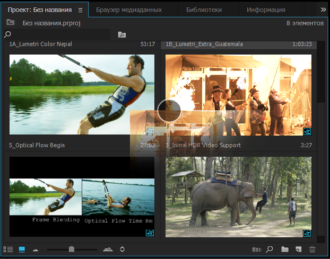330x259 pixels.
Task: Click the thumbnail size zoom slider handle
Action: [72, 249]
